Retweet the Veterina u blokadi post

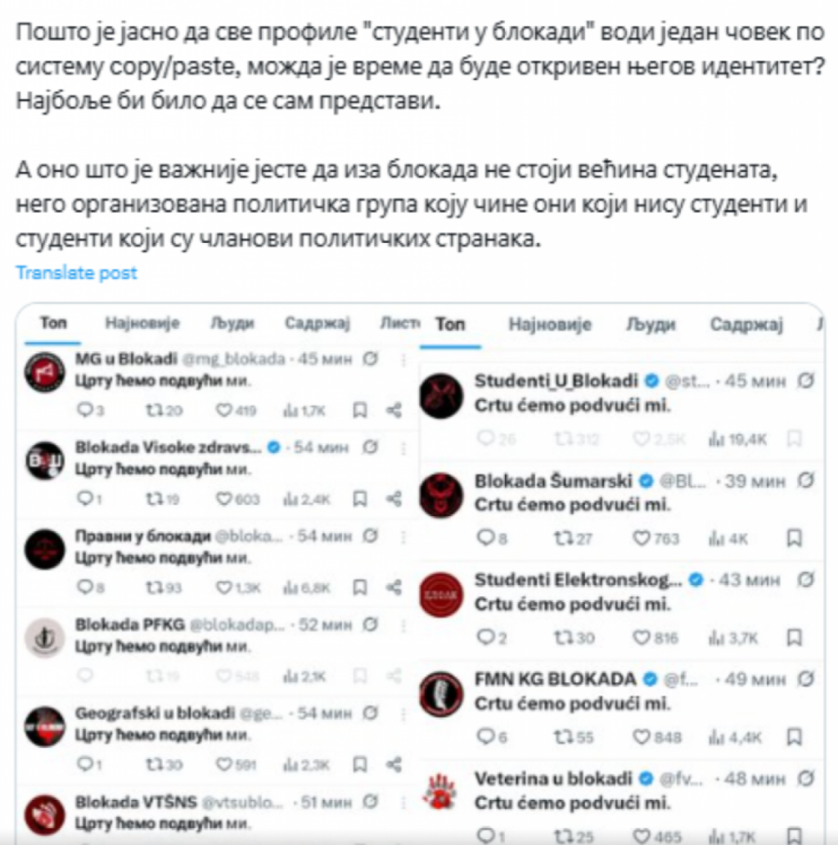point(573,836)
